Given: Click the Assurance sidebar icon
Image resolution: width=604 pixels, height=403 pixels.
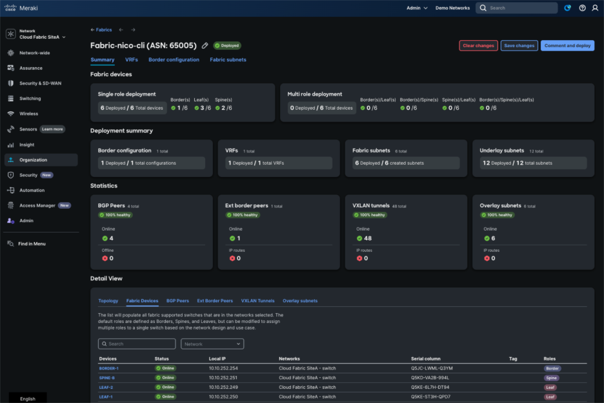Looking at the screenshot, I should 11,68.
